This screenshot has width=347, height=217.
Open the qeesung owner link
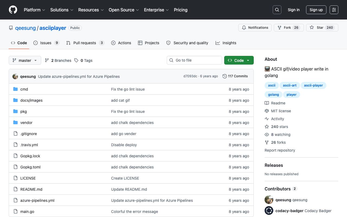tap(25, 28)
